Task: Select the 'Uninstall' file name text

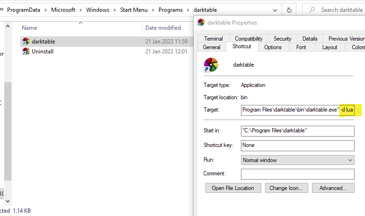Action: [x=43, y=52]
